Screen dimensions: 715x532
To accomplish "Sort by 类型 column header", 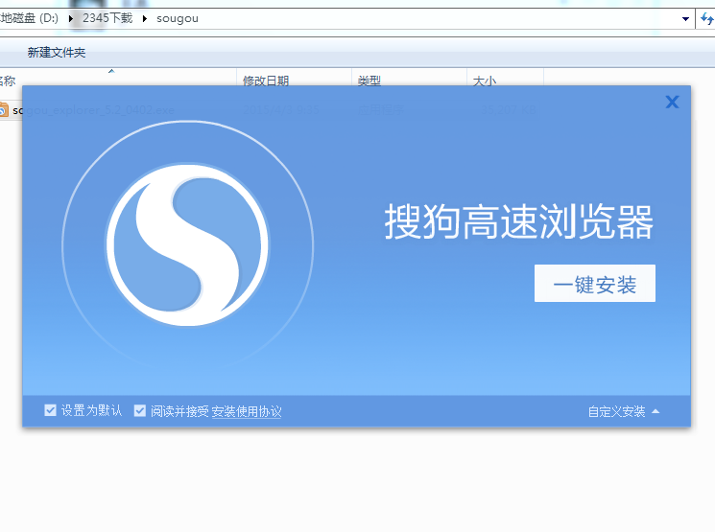I will click(x=369, y=81).
